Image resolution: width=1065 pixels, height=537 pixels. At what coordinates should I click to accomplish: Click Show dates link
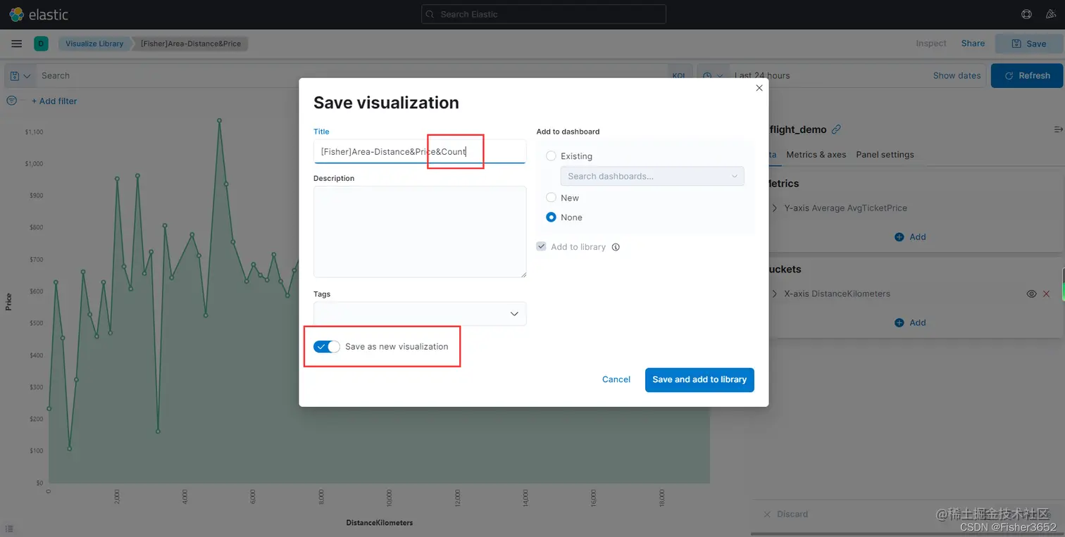[957, 75]
